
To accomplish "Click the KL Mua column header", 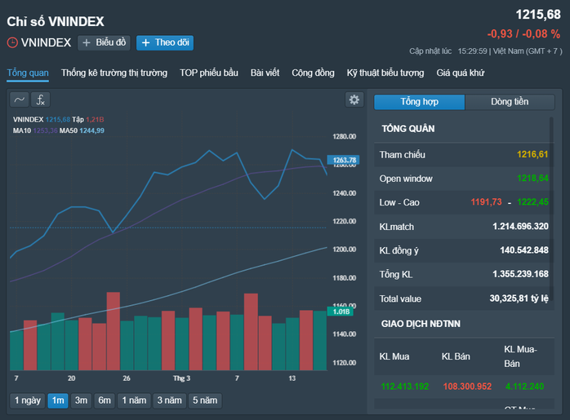I will [394, 357].
